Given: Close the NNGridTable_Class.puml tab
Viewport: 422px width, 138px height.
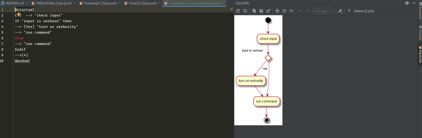Looking at the screenshot, I should 75,3.
